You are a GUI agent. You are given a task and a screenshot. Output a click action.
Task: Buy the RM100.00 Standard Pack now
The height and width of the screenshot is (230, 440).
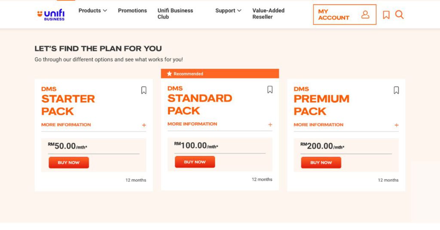pos(195,162)
